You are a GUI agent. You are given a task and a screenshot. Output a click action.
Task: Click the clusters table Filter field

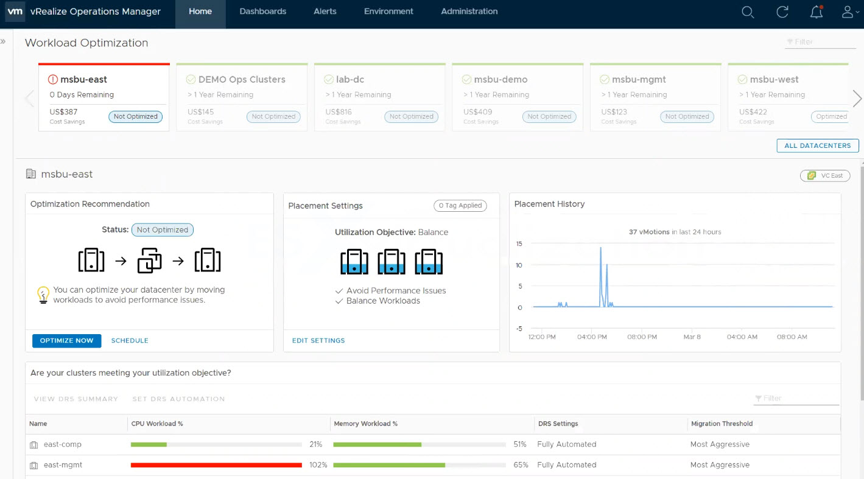(x=796, y=399)
